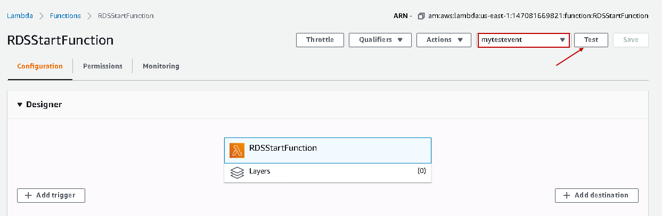Run the function with the Test button
662x216 pixels.
point(591,40)
